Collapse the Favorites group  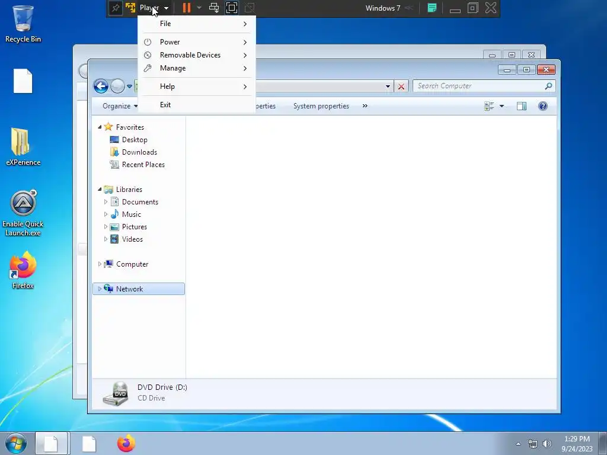(x=100, y=127)
